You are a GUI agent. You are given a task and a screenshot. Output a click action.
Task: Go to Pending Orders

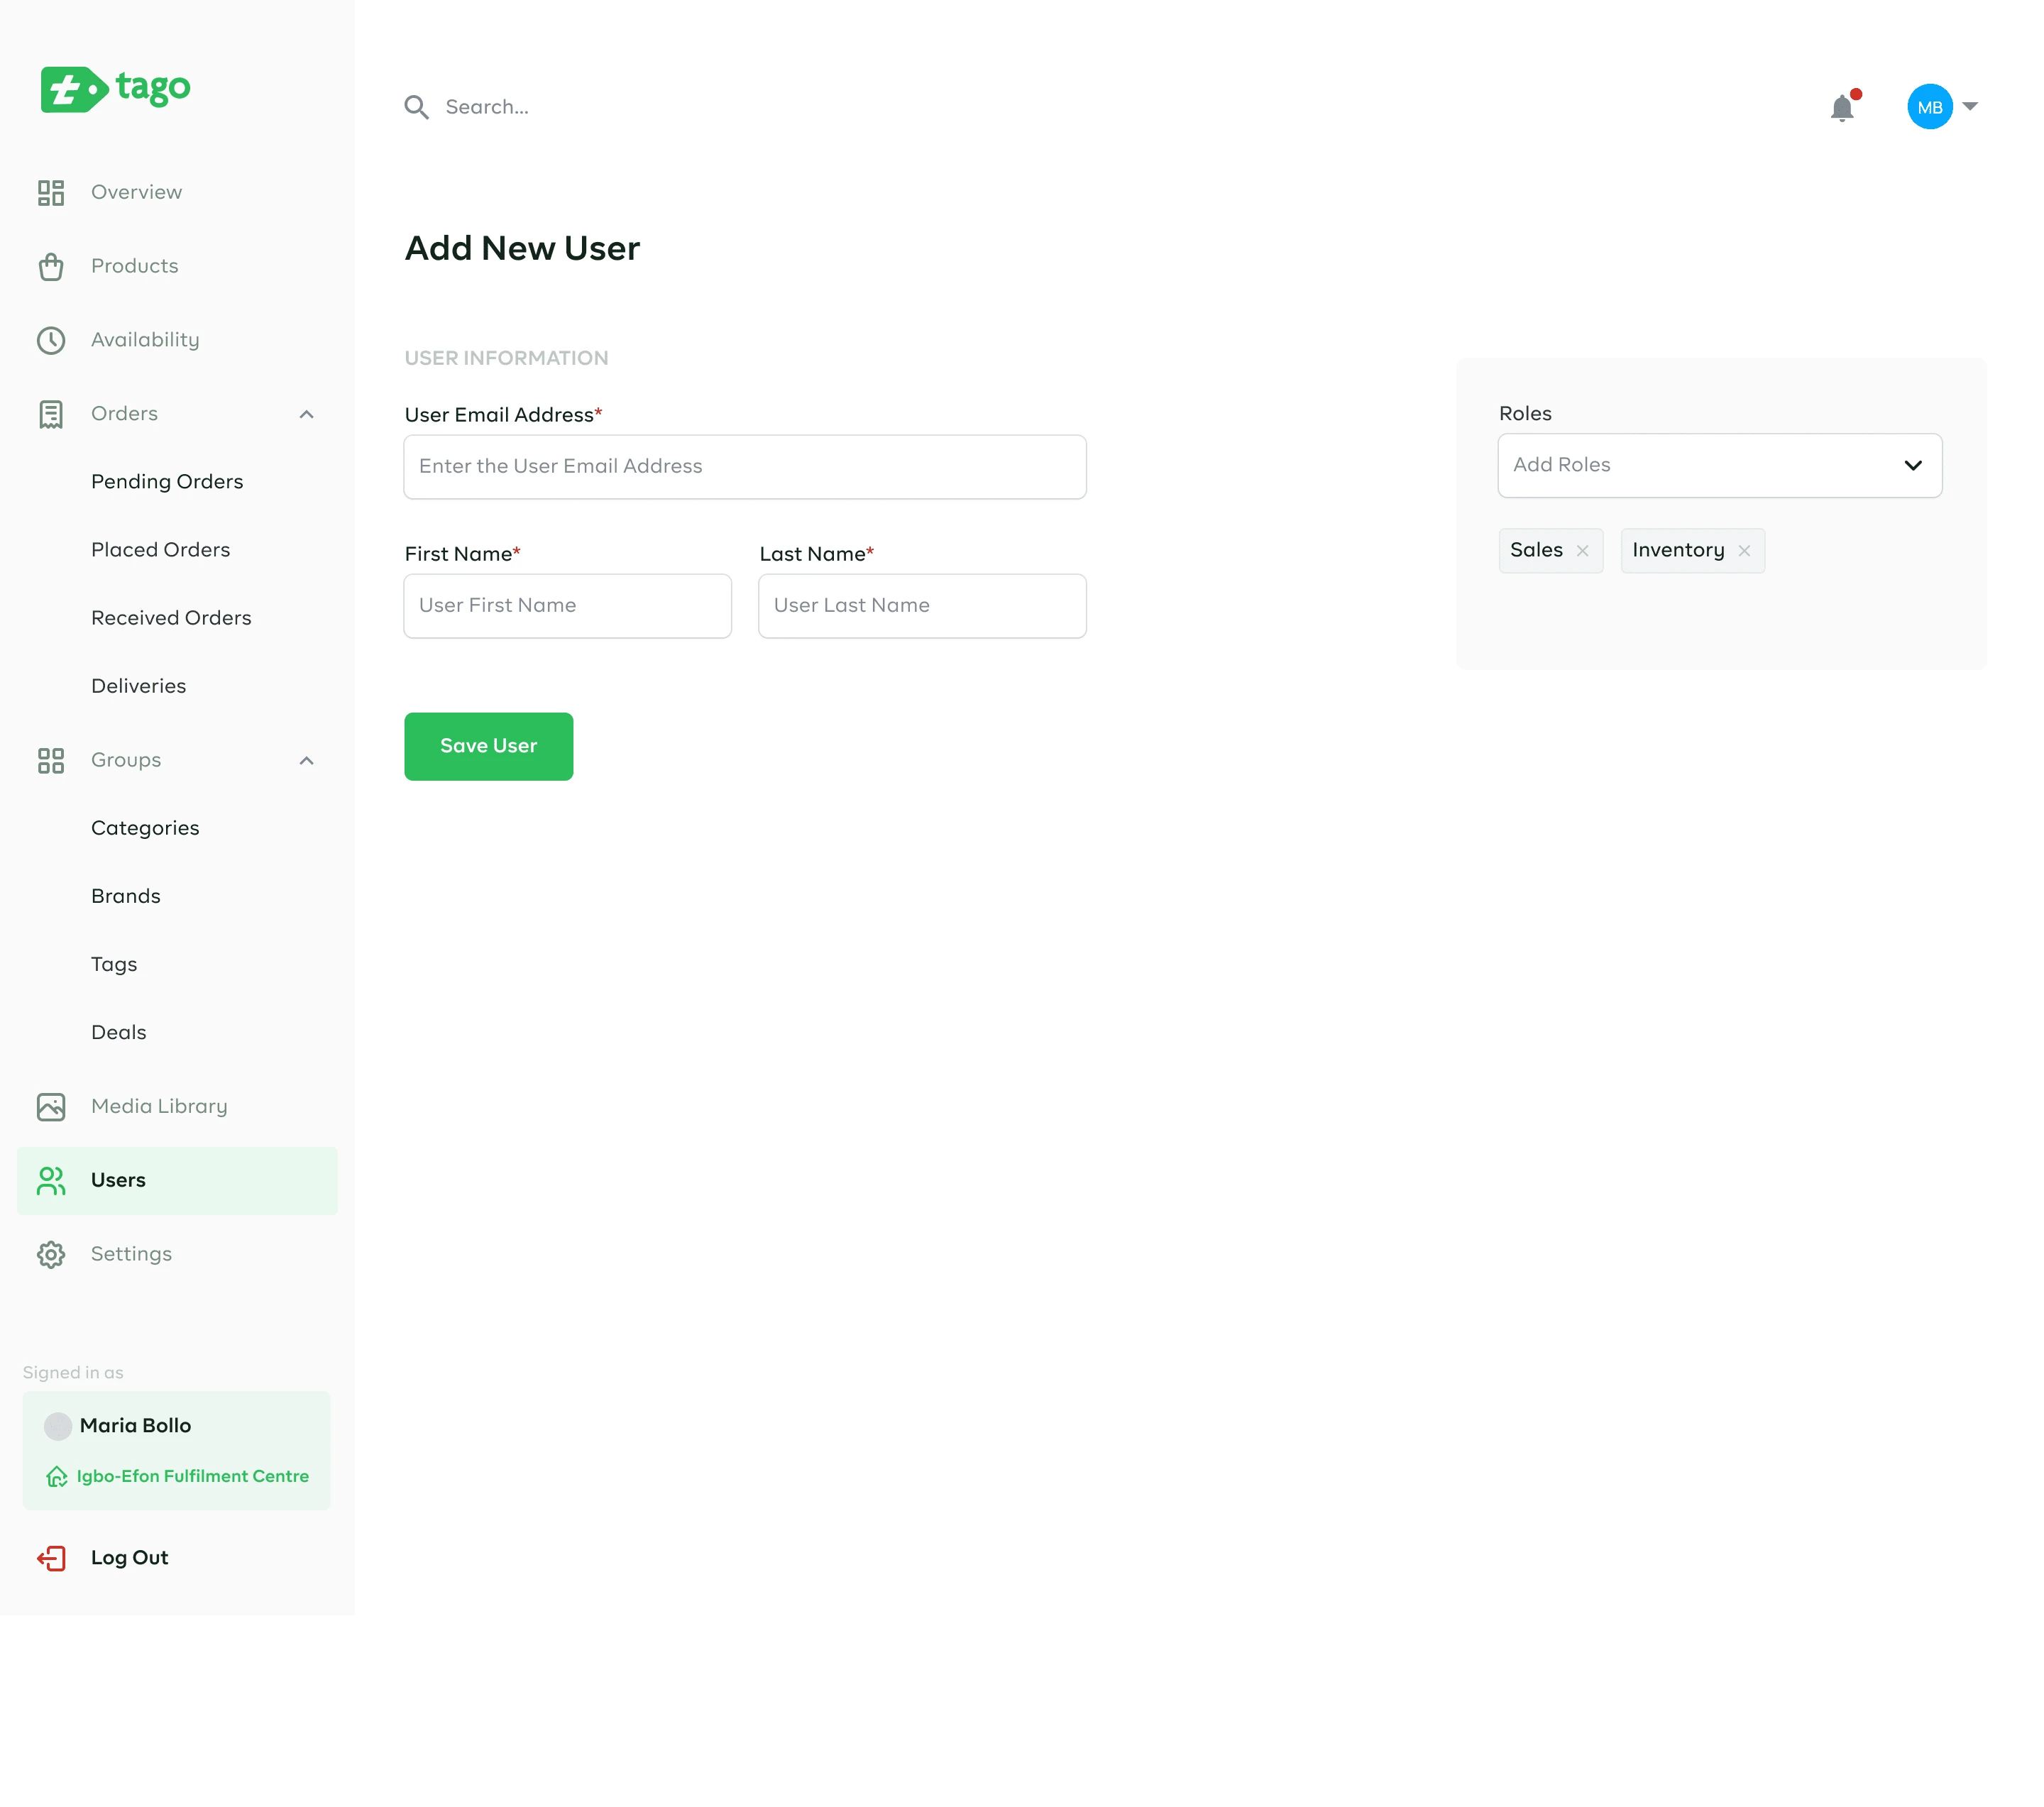tap(167, 482)
